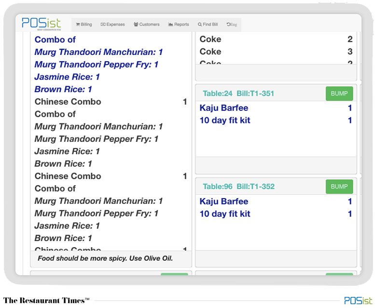Image resolution: width=376 pixels, height=308 pixels.
Task: Click the blue Murg Thandoori Pepper Fry line
Action: tap(97, 65)
